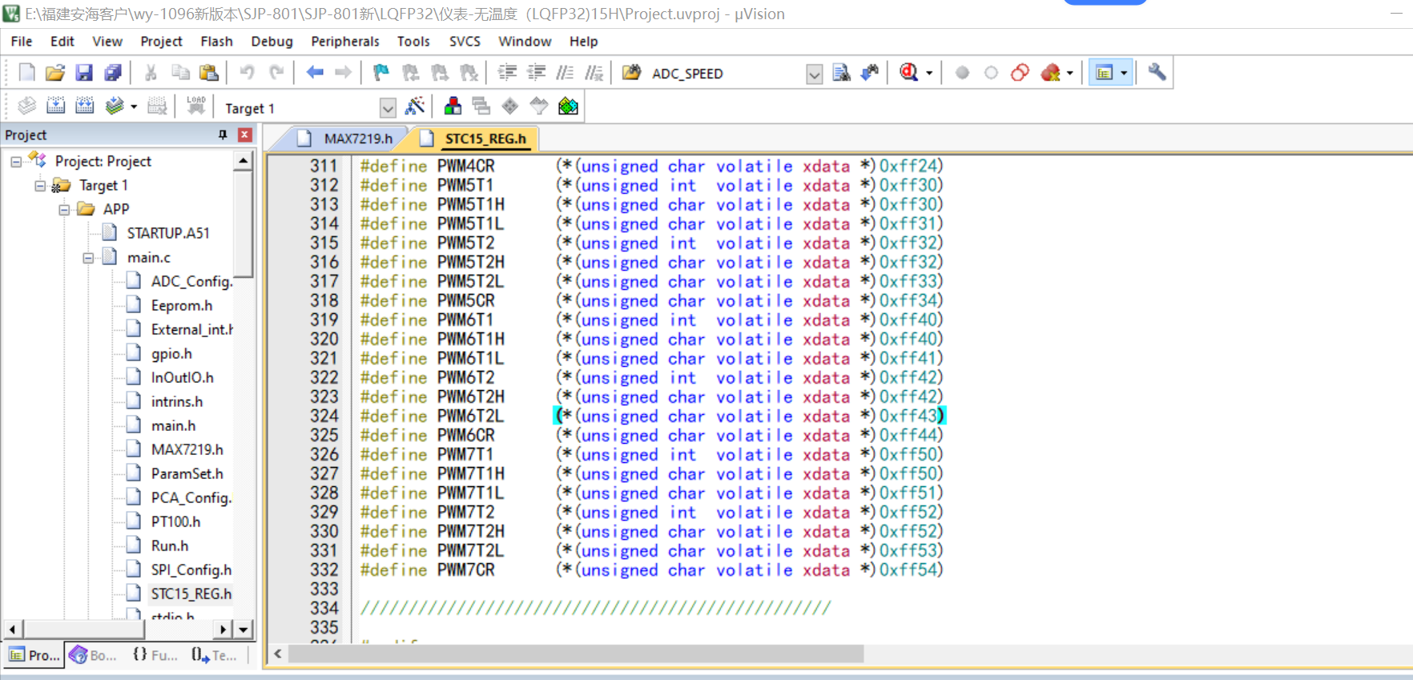Download to flash with LOAD icon
1413x680 pixels.
point(196,106)
